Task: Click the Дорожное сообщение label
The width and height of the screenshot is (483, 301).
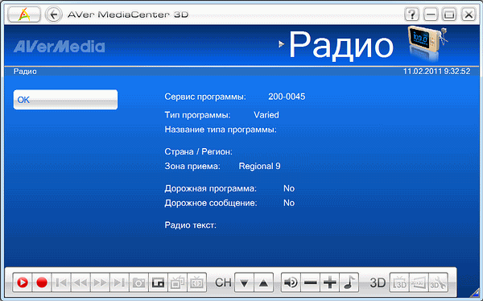Action: coord(211,203)
